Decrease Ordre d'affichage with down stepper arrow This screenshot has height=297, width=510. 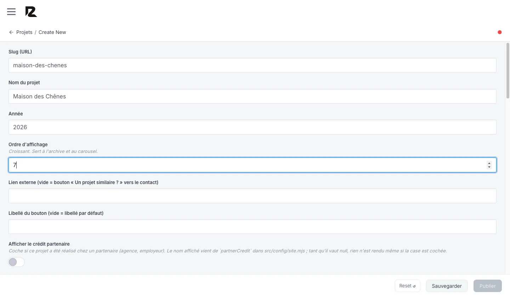click(x=489, y=167)
